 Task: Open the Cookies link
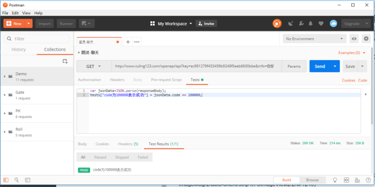[x=348, y=80]
